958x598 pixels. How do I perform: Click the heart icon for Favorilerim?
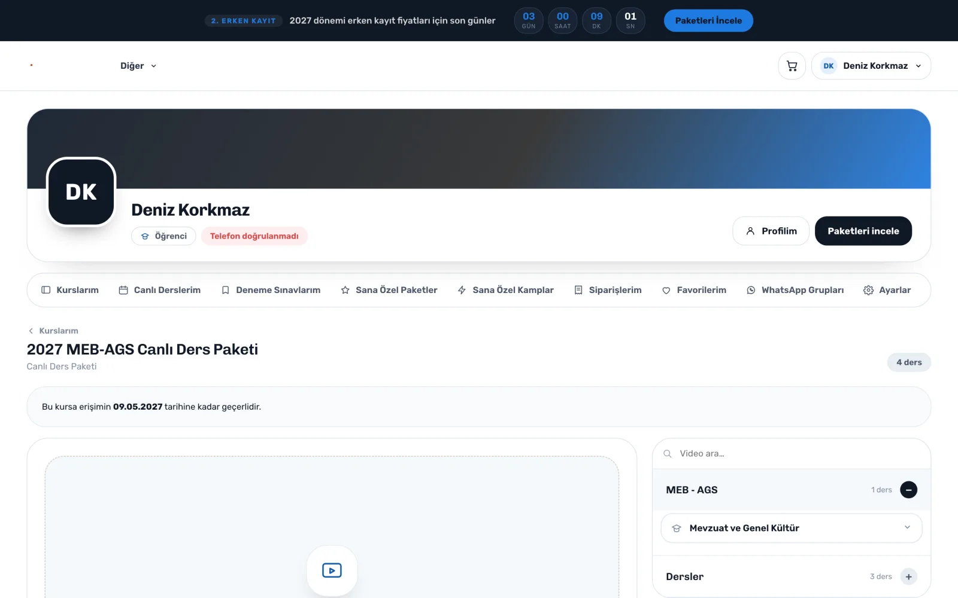(666, 290)
